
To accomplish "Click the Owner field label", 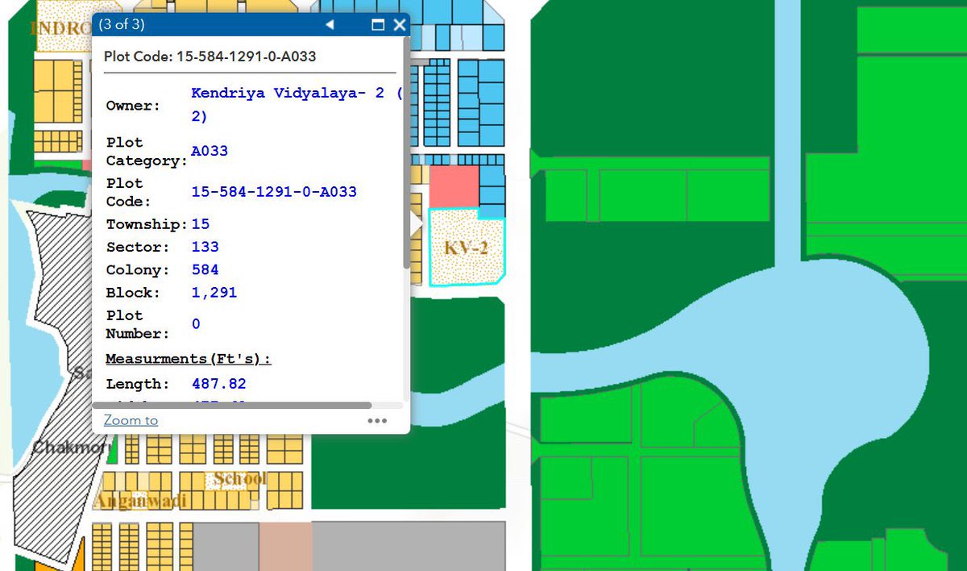I will tap(133, 106).
